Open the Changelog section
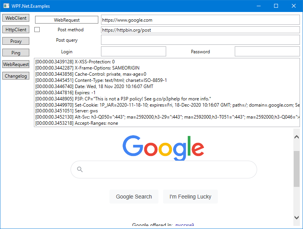The width and height of the screenshot is (303, 229). click(x=16, y=76)
